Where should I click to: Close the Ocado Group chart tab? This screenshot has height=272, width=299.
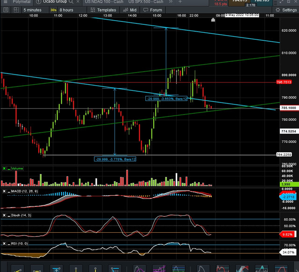click(x=78, y=2)
